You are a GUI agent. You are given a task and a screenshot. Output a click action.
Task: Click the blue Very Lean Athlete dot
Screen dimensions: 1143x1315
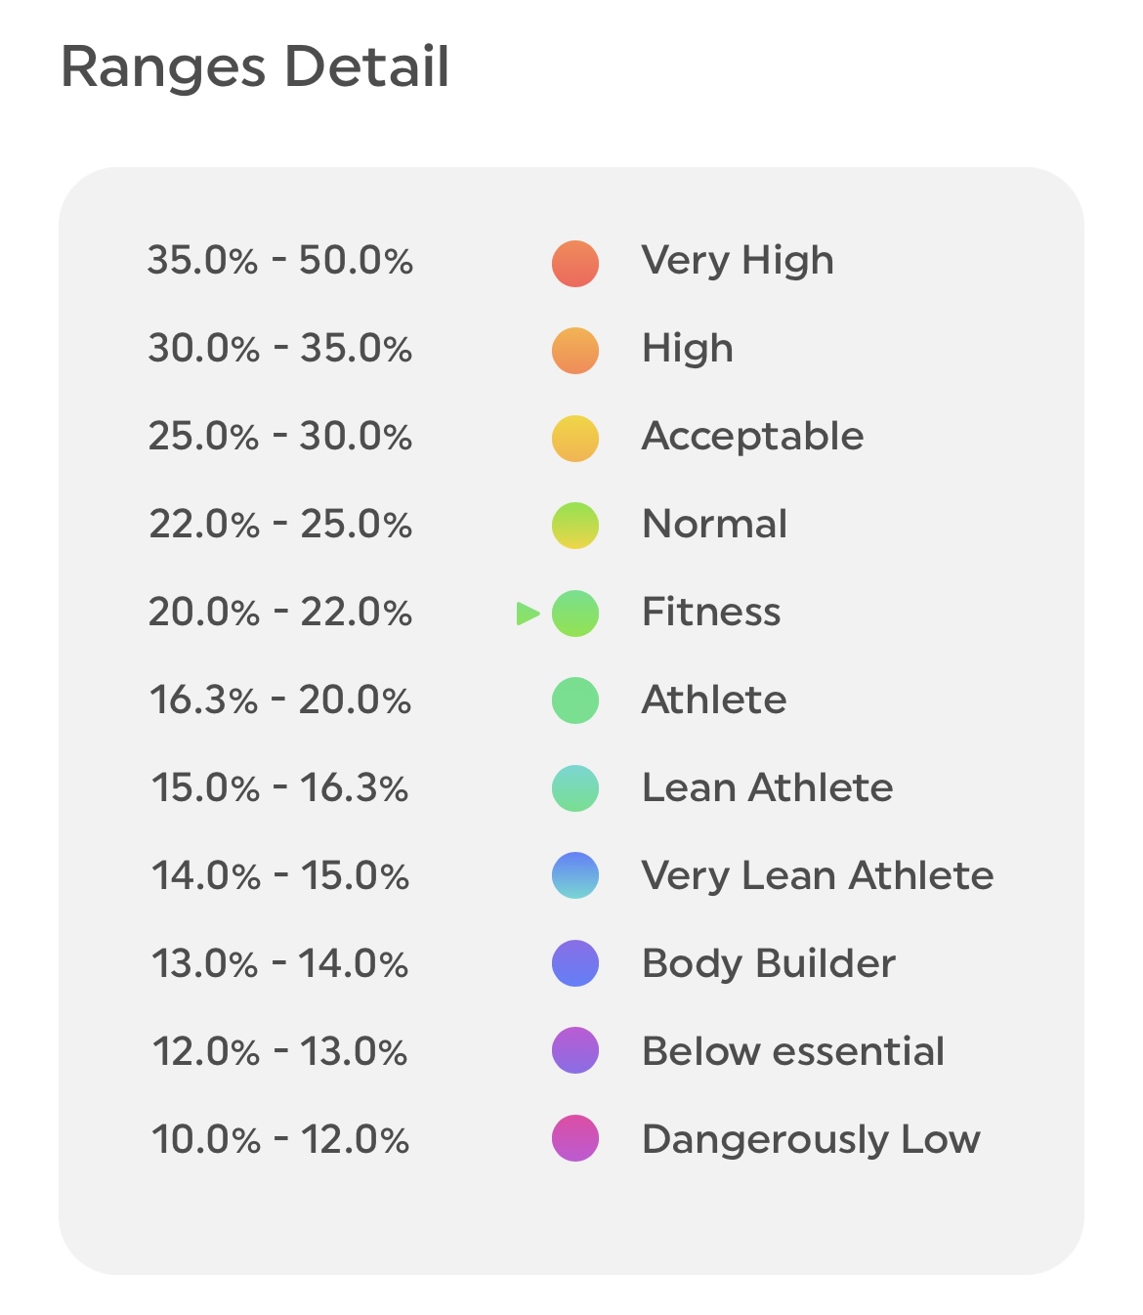575,875
